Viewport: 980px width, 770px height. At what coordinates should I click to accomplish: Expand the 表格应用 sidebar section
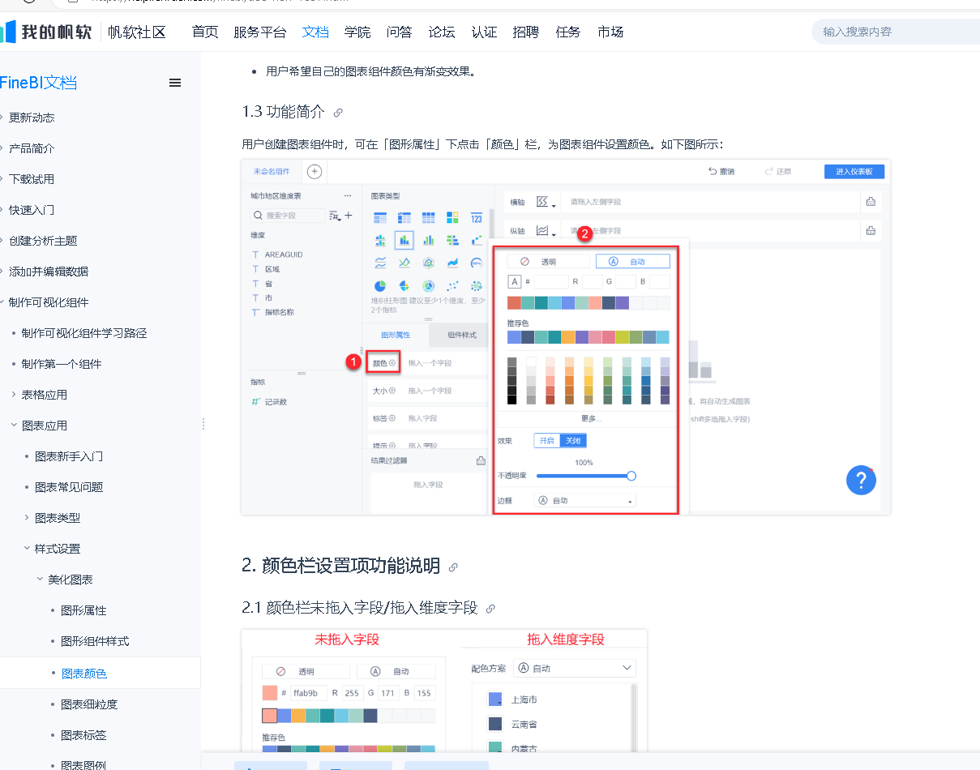pos(14,395)
